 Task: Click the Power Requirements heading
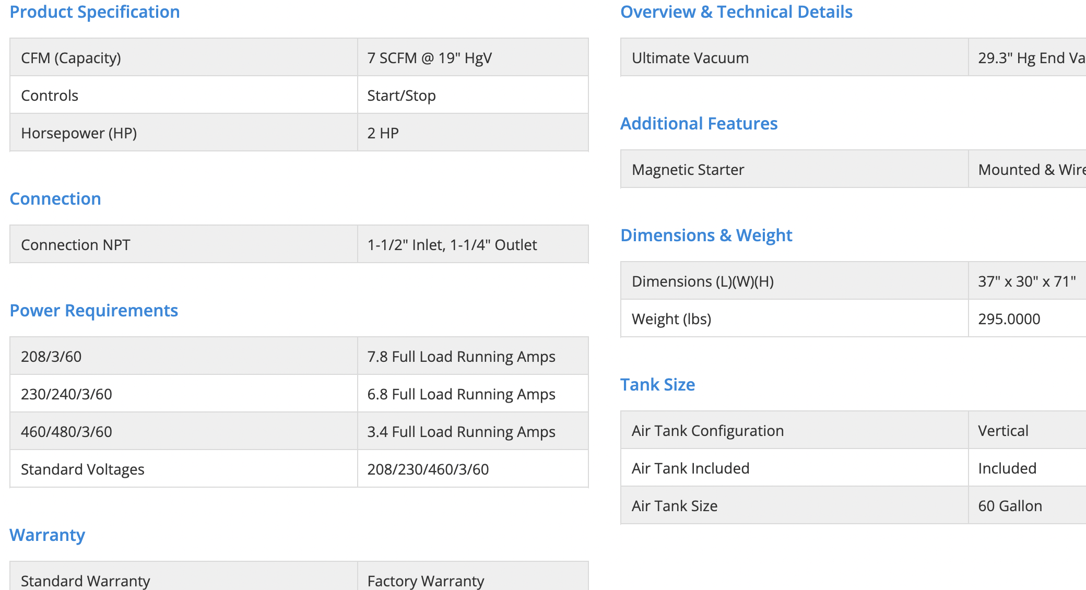click(94, 311)
